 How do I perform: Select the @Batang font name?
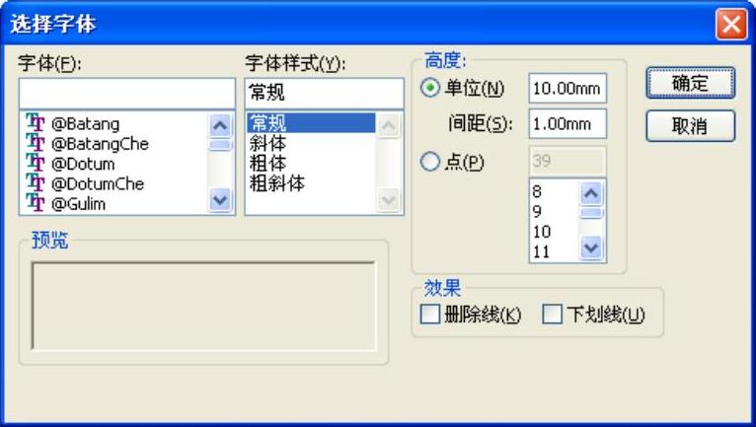(x=85, y=124)
